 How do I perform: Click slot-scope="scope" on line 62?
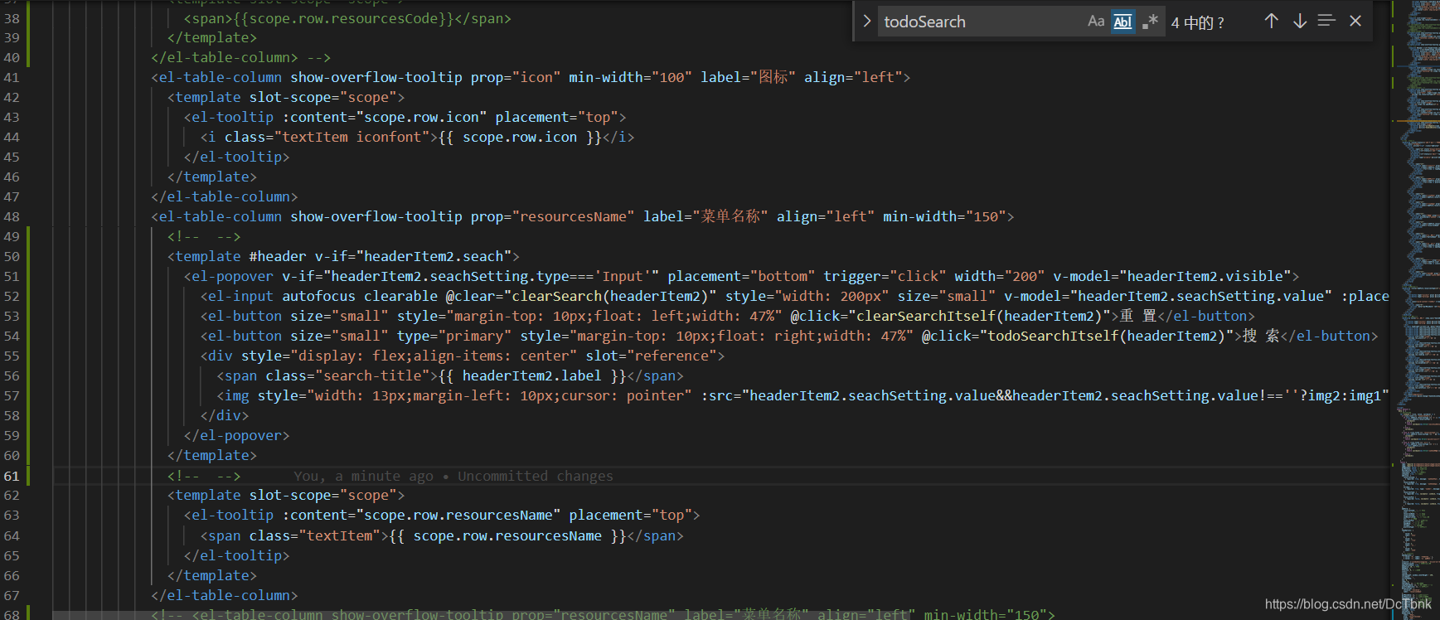coord(323,495)
